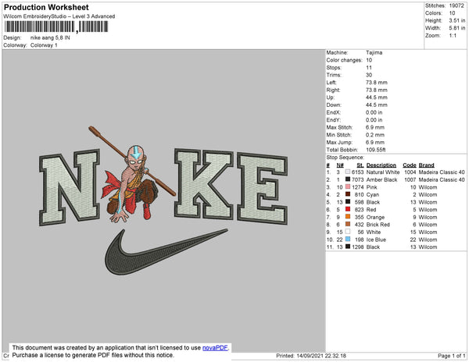Select the Orange thread color swatch

click(x=348, y=217)
